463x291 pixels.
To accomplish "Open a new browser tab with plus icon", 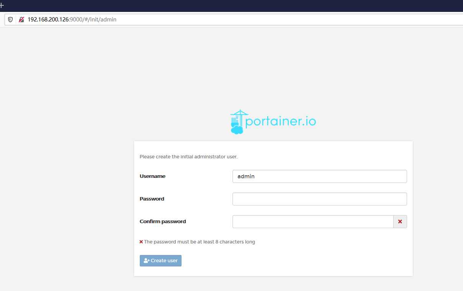I will [x=2, y=5].
